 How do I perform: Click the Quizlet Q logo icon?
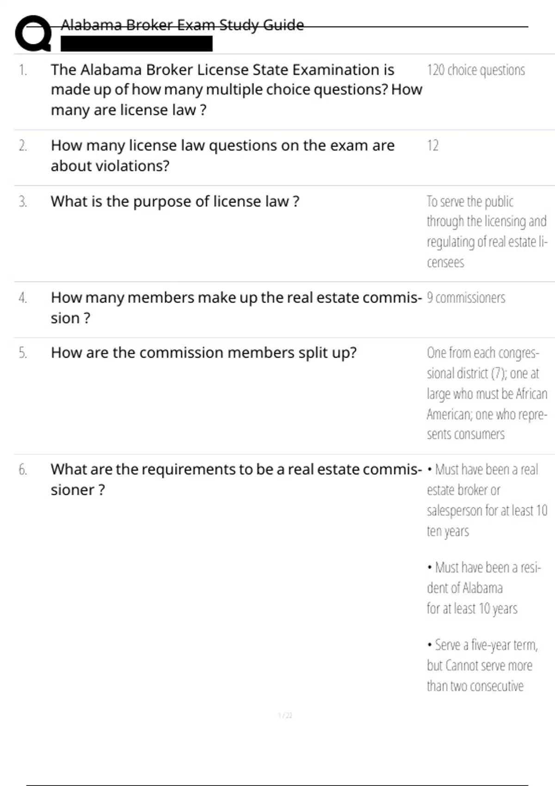(33, 33)
